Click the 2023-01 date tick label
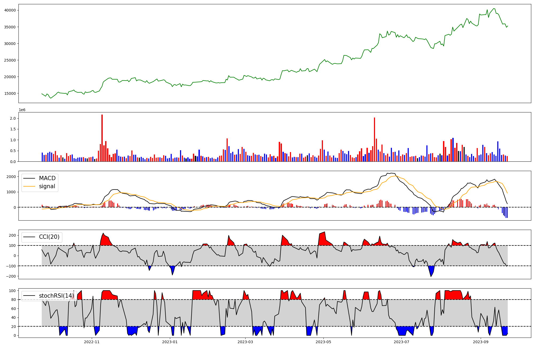Image resolution: width=535 pixels, height=348 pixels. [170, 342]
